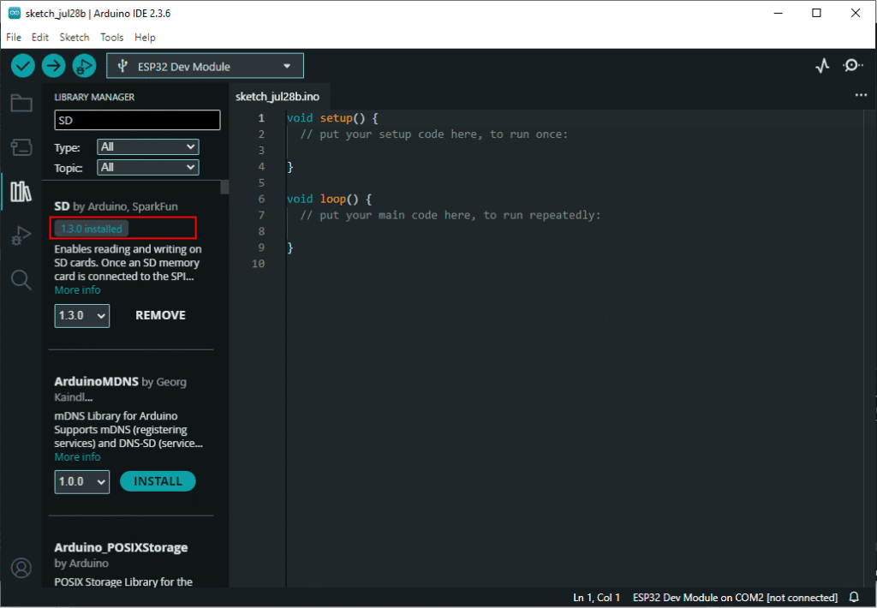
Task: Click the 'put your main code here' comment
Action: (450, 215)
